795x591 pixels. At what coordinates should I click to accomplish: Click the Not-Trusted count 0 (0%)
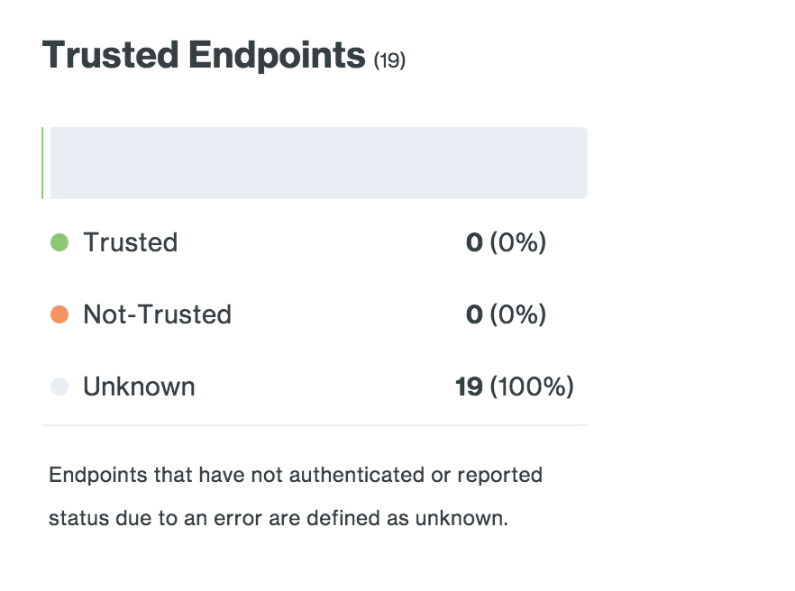tap(506, 314)
